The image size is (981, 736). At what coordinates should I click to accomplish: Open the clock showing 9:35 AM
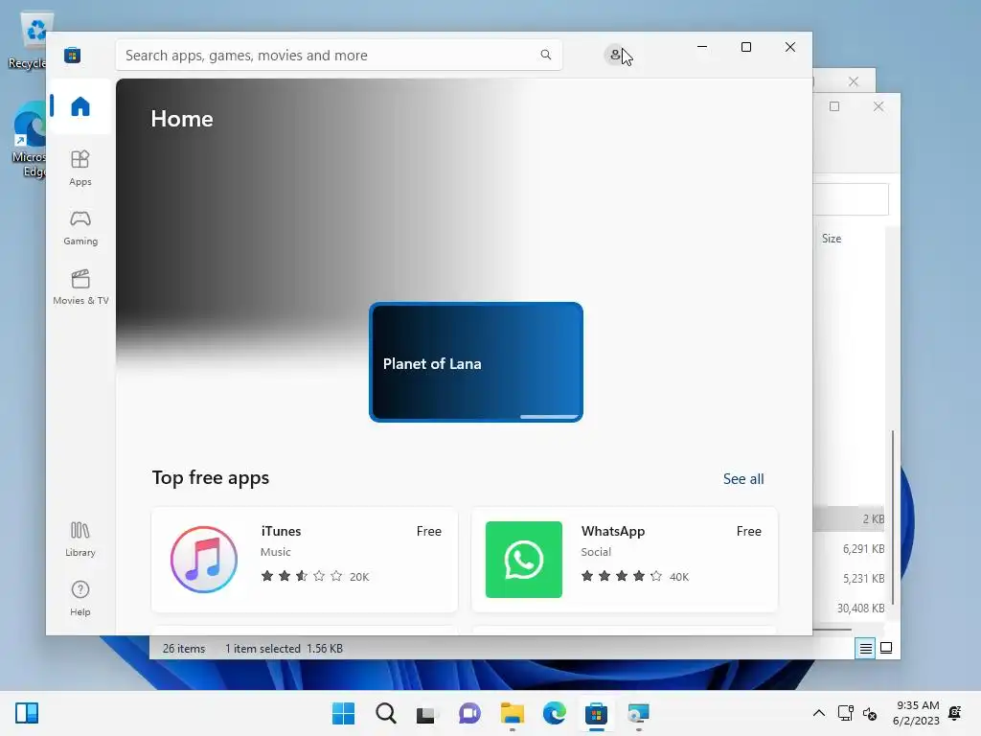pyautogui.click(x=916, y=713)
